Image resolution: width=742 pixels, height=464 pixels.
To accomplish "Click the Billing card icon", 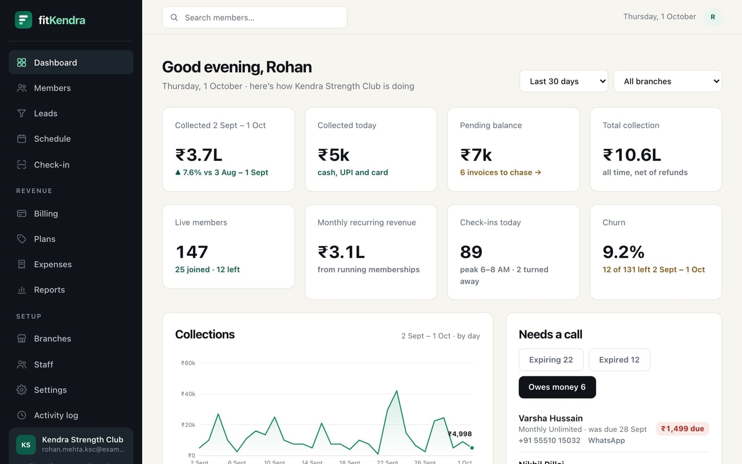I will click(21, 213).
